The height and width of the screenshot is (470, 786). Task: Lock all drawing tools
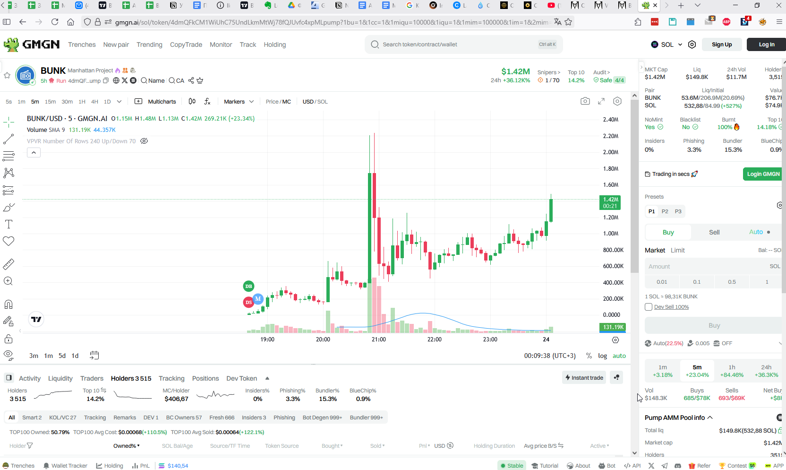pyautogui.click(x=9, y=339)
